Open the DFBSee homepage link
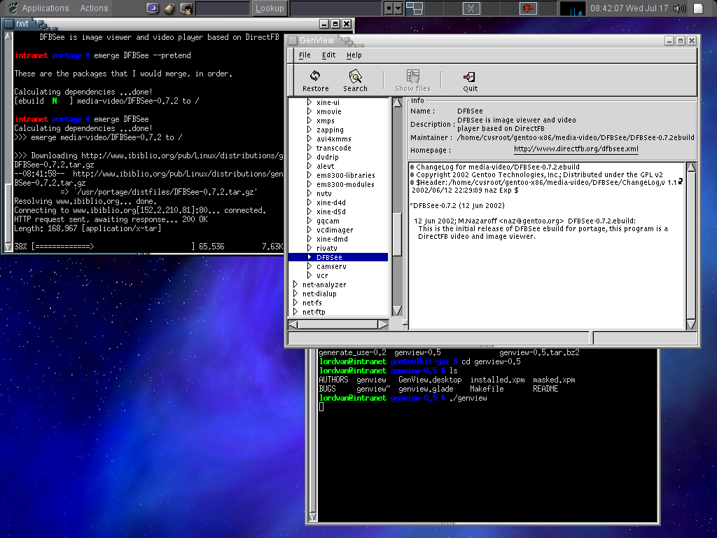The image size is (717, 538). click(576, 149)
